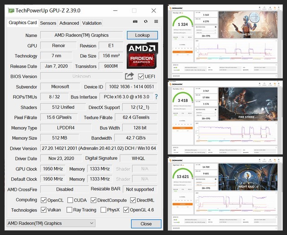
Task: Toggle the PhysX checkbox
Action: [x=103, y=210]
